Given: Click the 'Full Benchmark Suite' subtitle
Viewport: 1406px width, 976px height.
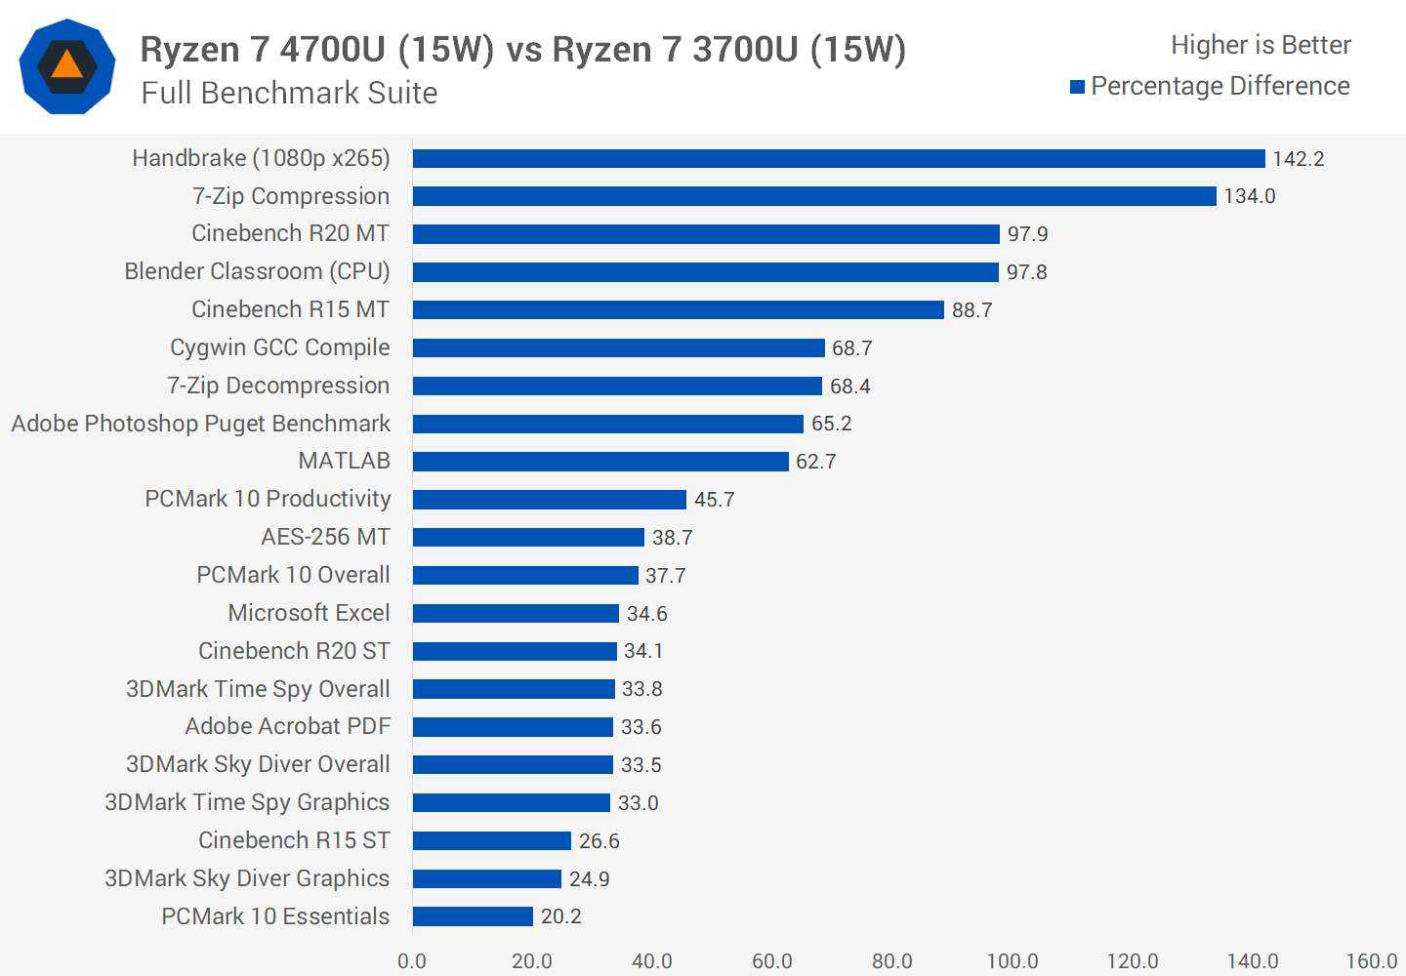Looking at the screenshot, I should [289, 93].
